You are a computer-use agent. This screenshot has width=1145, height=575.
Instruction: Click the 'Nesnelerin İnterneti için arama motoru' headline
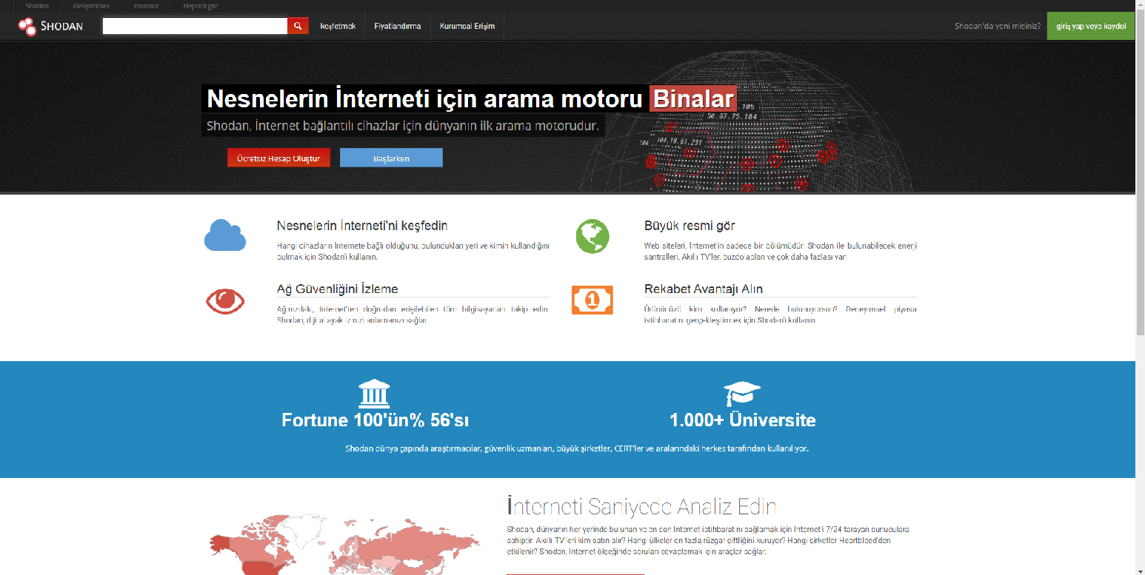click(x=424, y=98)
